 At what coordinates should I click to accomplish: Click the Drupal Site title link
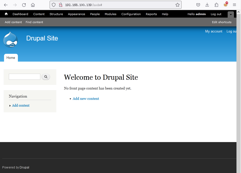42,38
